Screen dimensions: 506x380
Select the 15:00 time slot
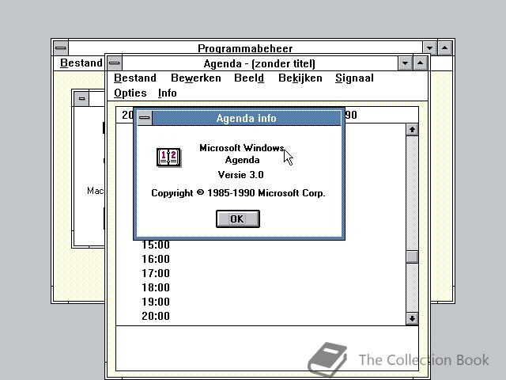(x=156, y=245)
